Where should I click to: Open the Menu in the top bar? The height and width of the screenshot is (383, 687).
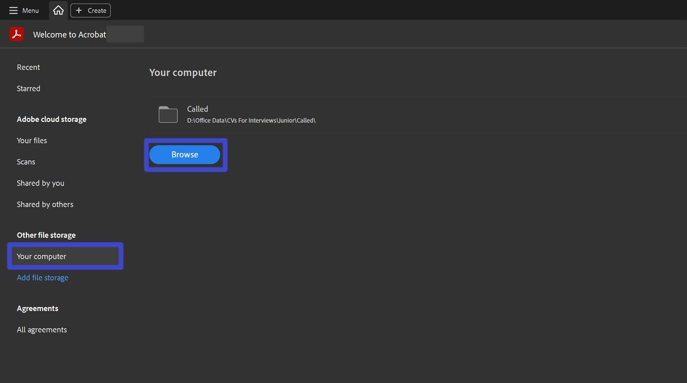pos(24,10)
